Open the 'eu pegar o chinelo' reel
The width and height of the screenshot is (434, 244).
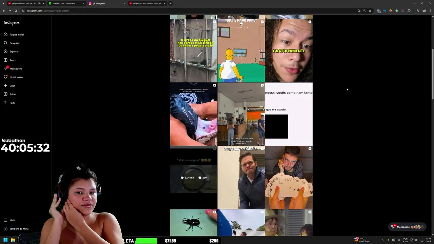click(241, 178)
